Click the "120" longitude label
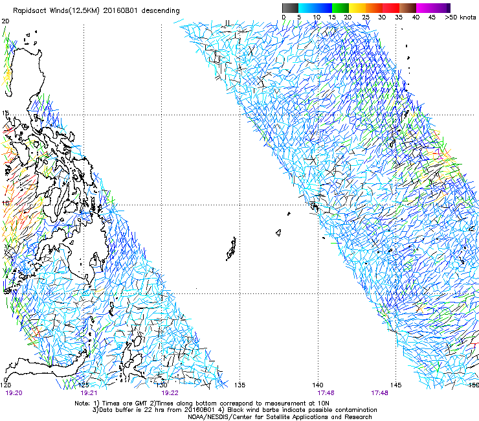Image resolution: width=479 pixels, height=421 pixels. [x=5, y=385]
